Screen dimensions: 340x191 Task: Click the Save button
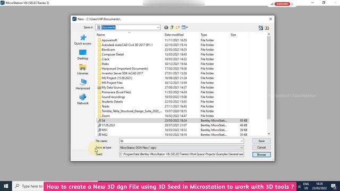(261, 141)
